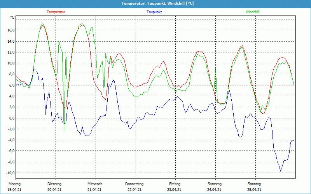Click the -4,0 y-axis value
This screenshot has width=311, height=194.
click(11, 140)
